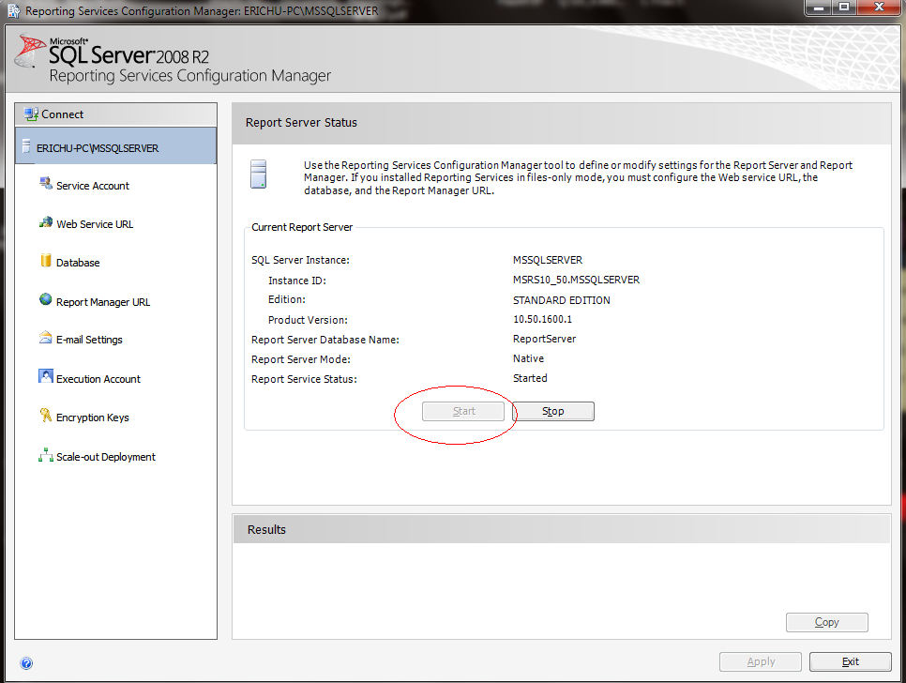Viewport: 906px width, 683px height.
Task: Click the application icon in the title bar
Action: point(13,10)
